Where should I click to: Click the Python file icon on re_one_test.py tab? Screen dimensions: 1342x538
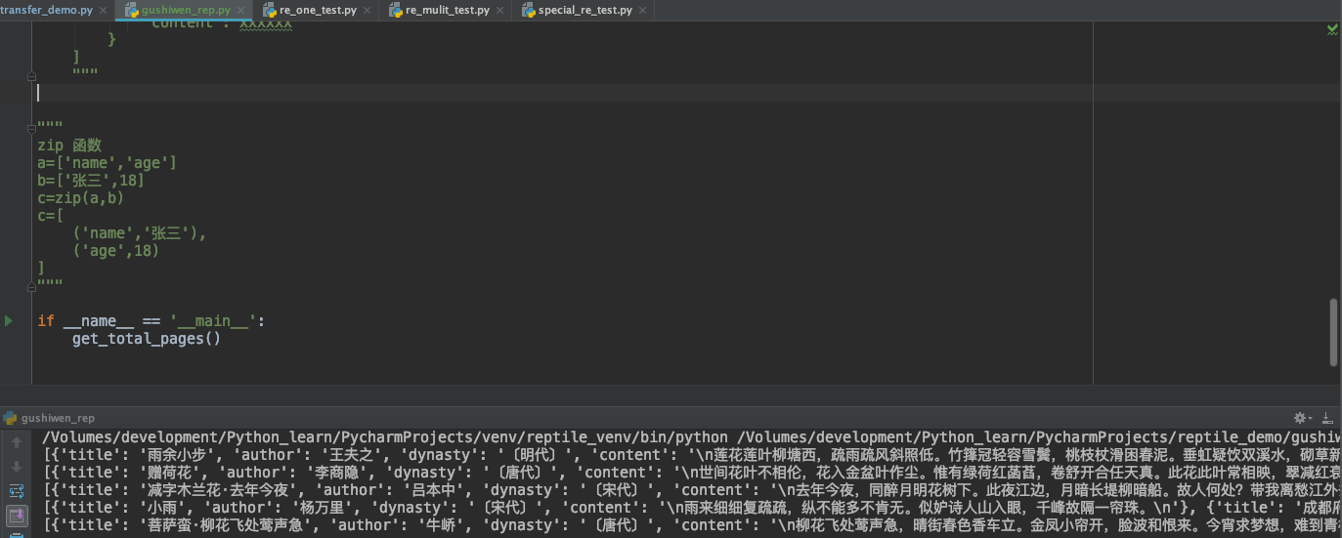coord(270,11)
